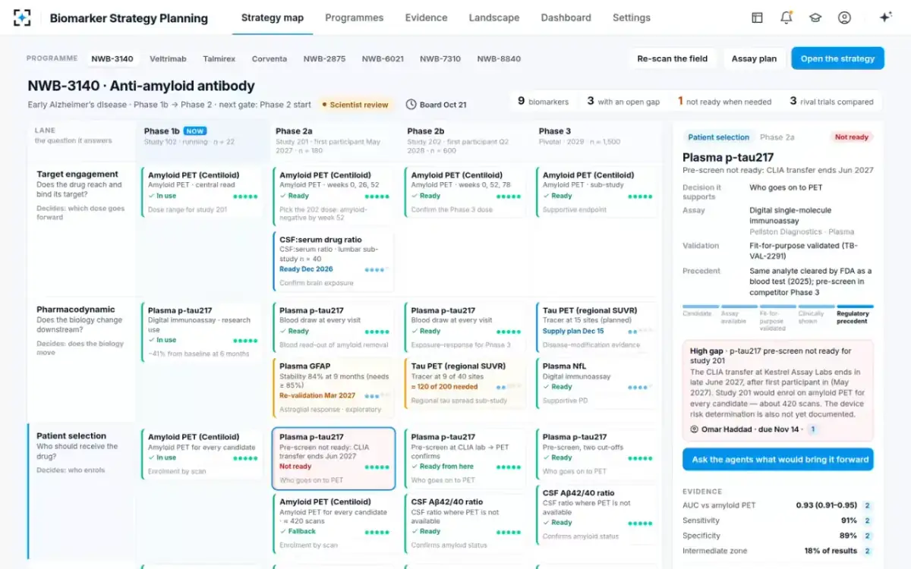Open the comment count badge beside due Nov 14
The height and width of the screenshot is (569, 911).
point(812,429)
